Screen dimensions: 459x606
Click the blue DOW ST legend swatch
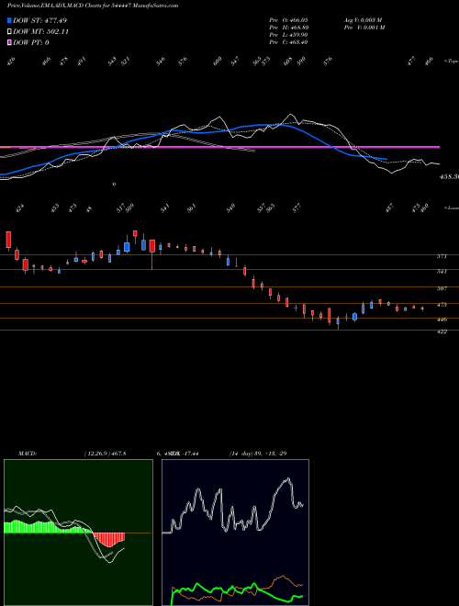[9, 20]
